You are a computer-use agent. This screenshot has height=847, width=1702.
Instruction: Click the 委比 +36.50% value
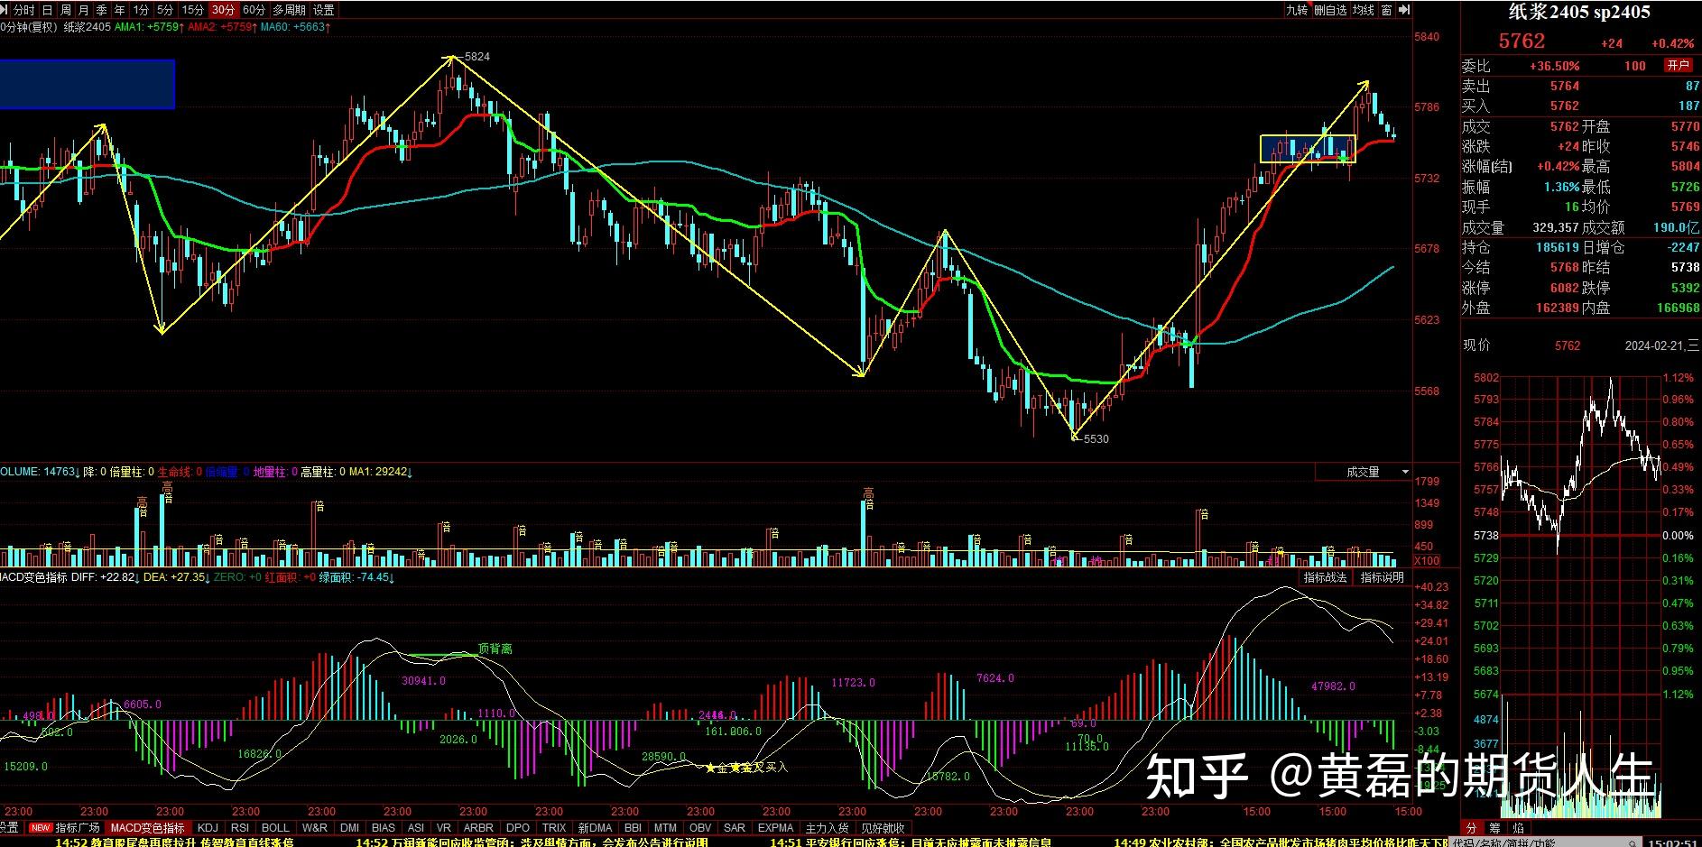tap(1554, 66)
